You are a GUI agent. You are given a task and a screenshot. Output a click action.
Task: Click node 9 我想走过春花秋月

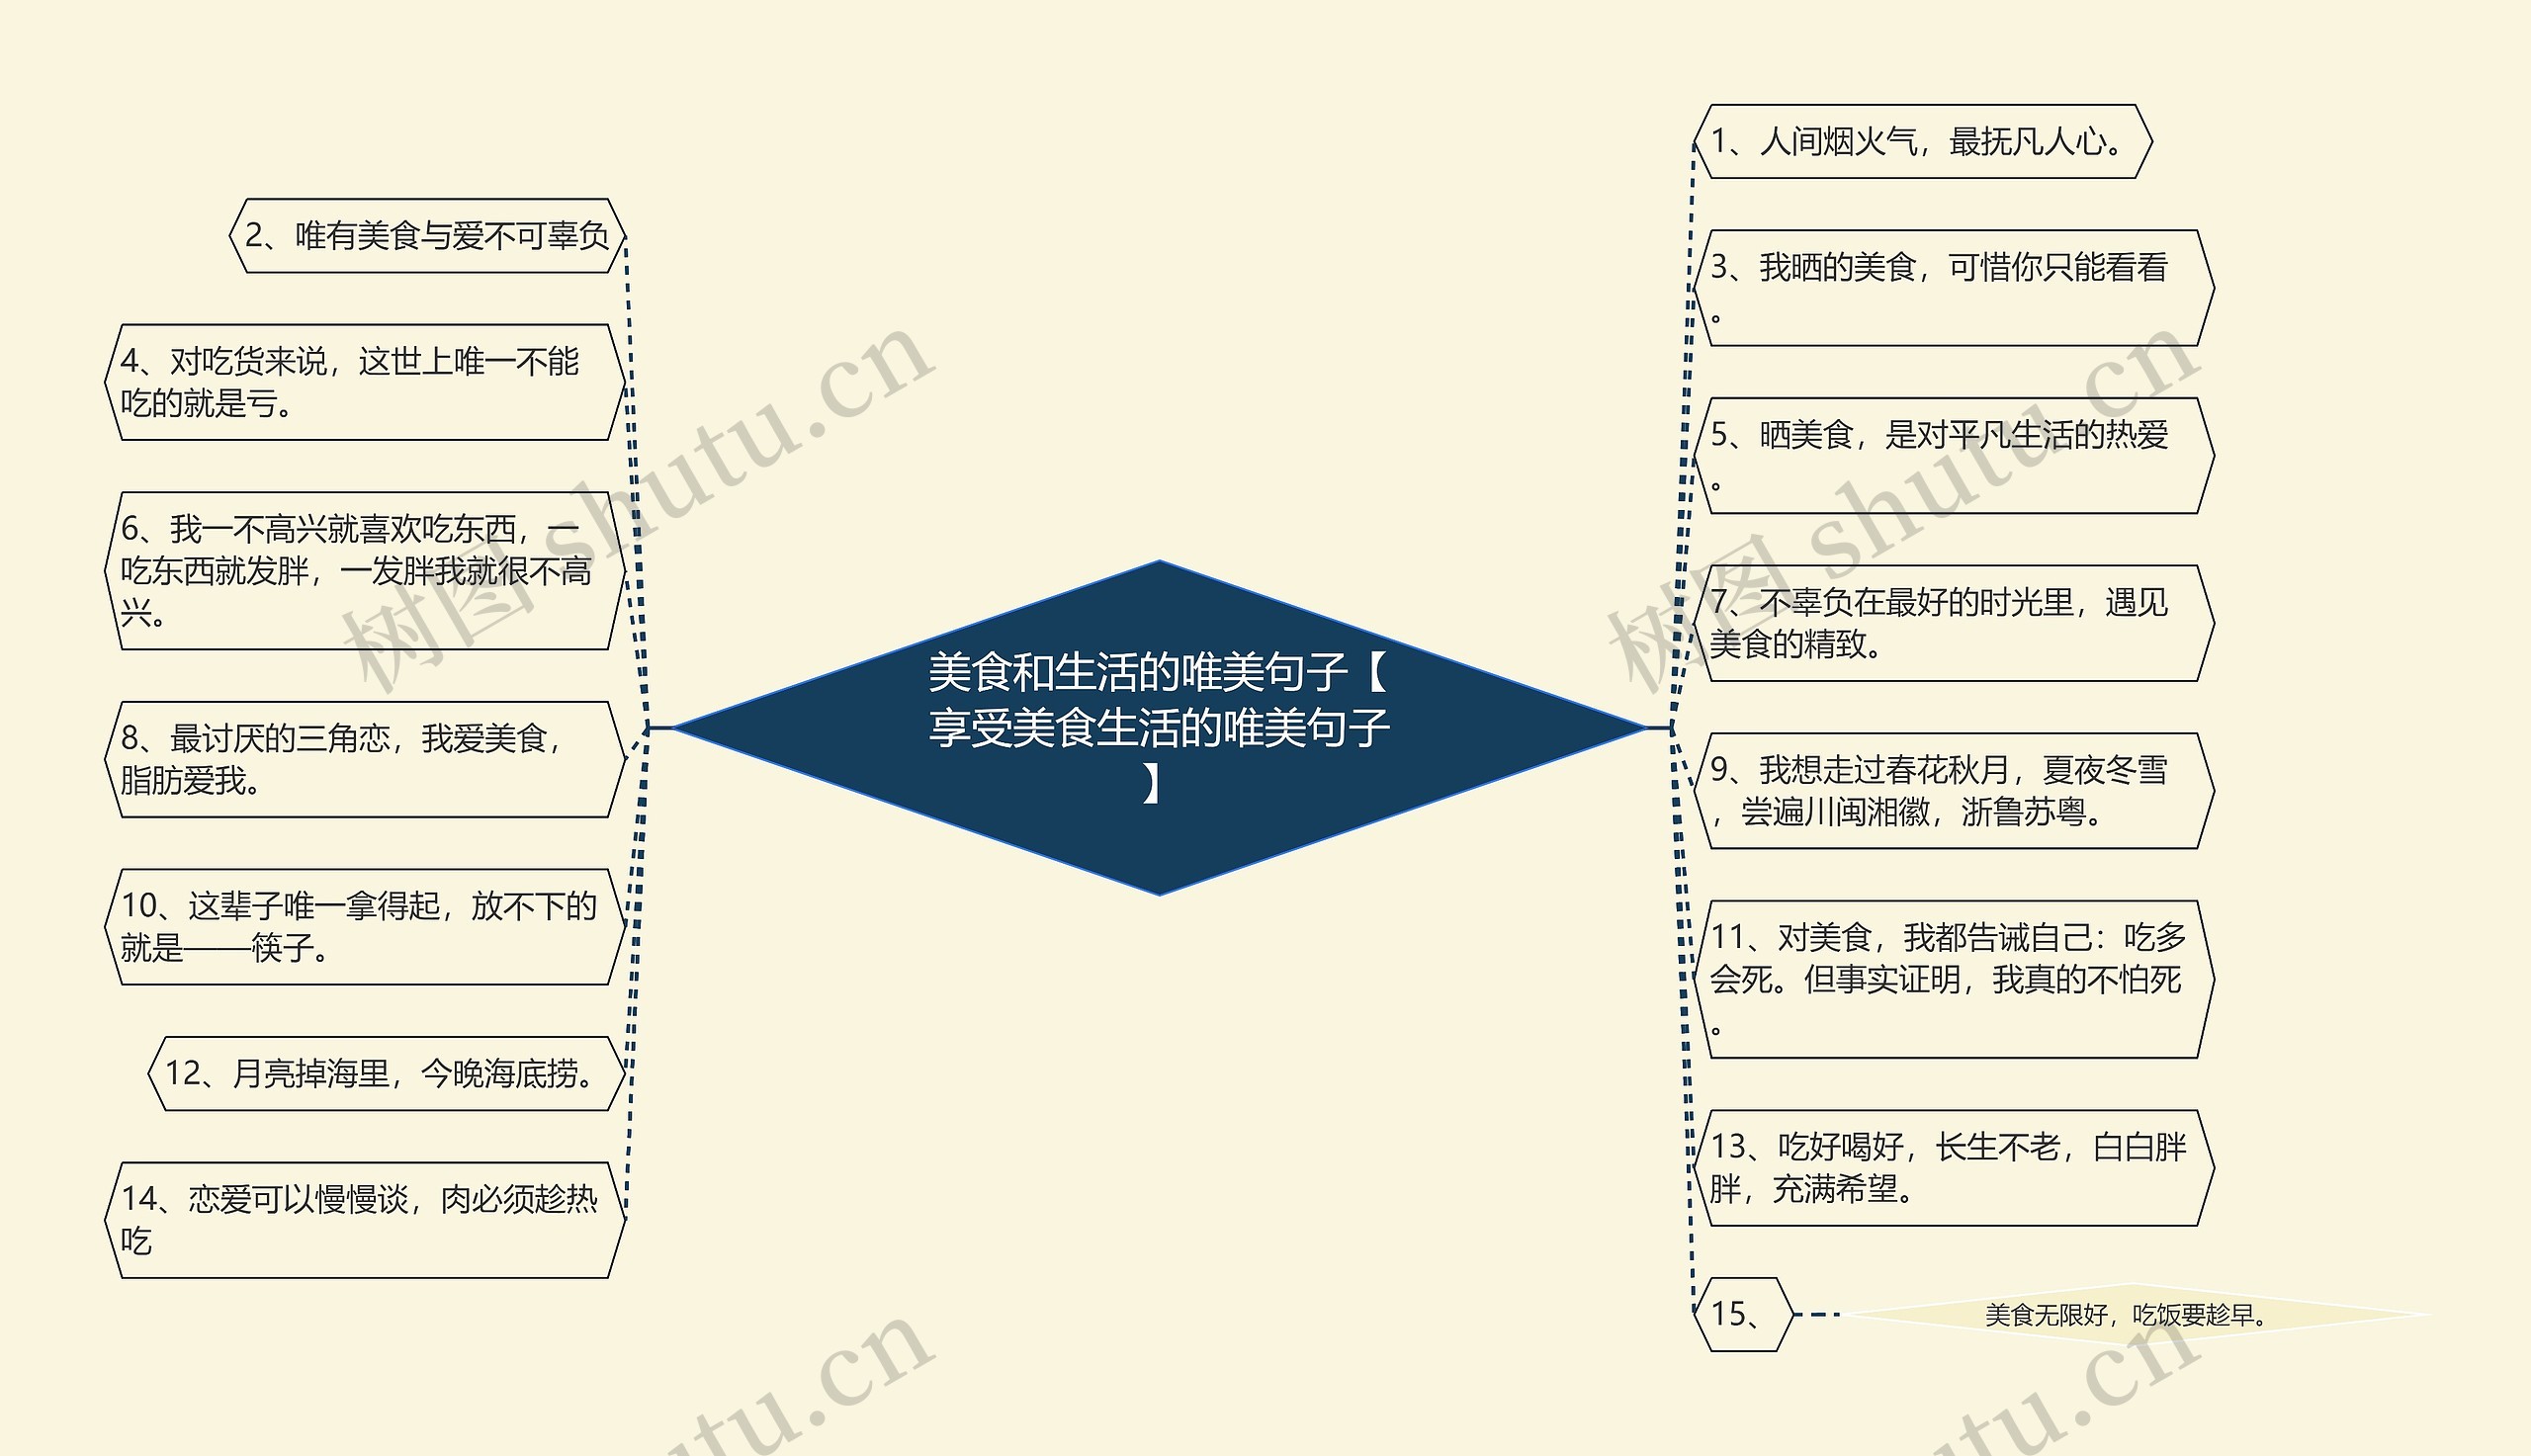[x=1953, y=791]
